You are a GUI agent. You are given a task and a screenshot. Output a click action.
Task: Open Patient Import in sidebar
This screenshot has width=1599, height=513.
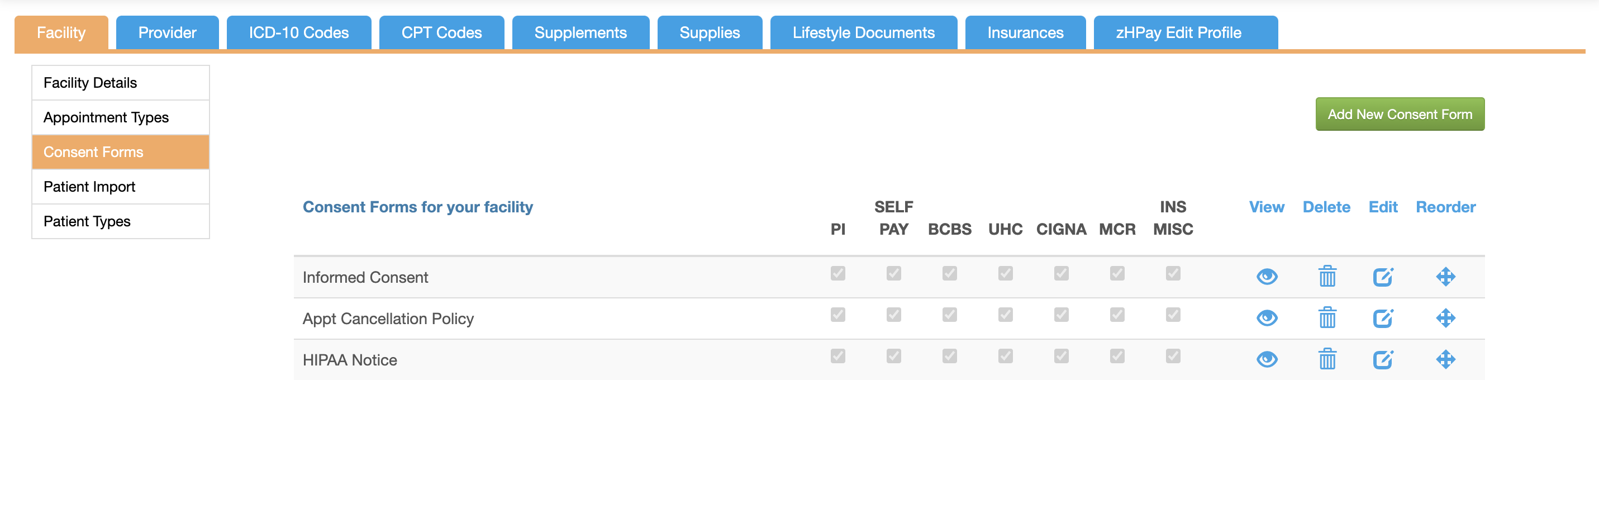(121, 187)
